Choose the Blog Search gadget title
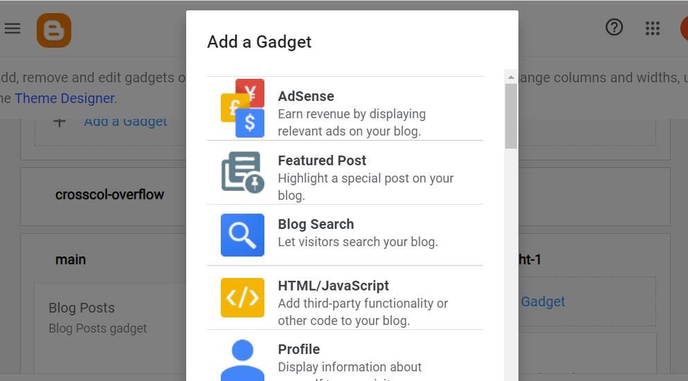Image resolution: width=688 pixels, height=381 pixels. click(316, 224)
